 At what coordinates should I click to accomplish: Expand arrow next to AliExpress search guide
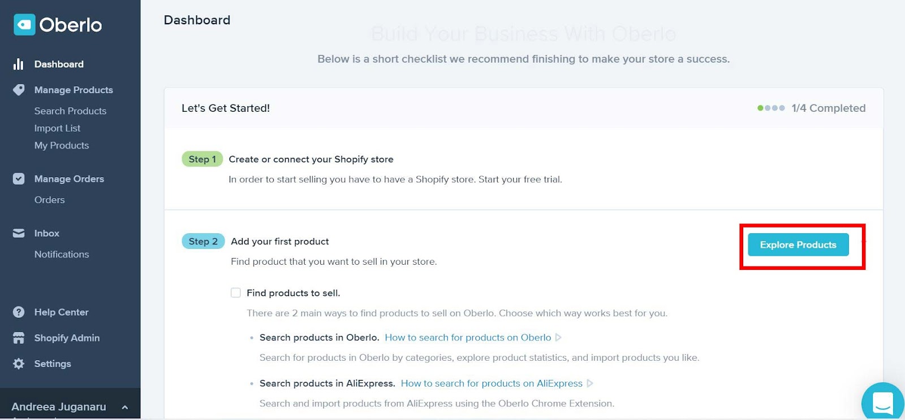tap(590, 383)
